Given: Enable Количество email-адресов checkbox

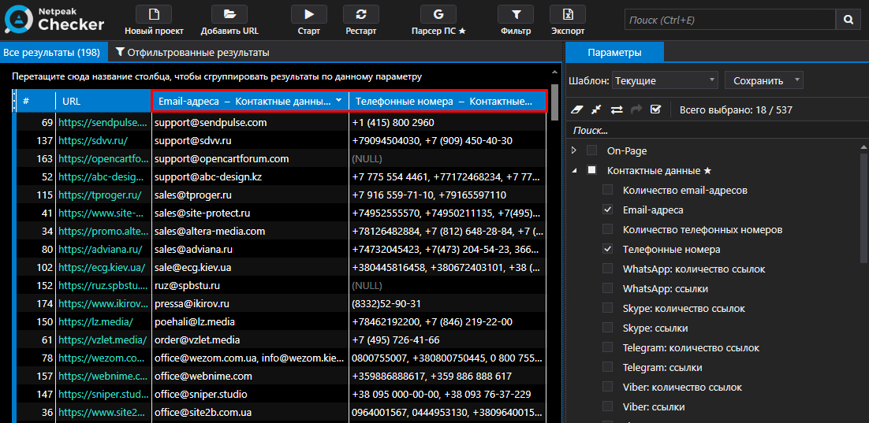Looking at the screenshot, I should click(608, 190).
